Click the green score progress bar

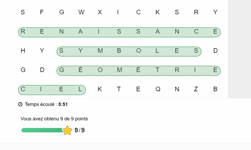tap(42, 130)
